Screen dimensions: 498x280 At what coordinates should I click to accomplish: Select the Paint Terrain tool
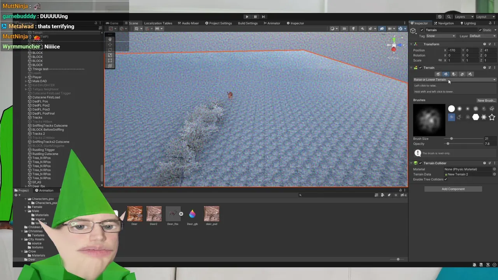click(x=446, y=74)
